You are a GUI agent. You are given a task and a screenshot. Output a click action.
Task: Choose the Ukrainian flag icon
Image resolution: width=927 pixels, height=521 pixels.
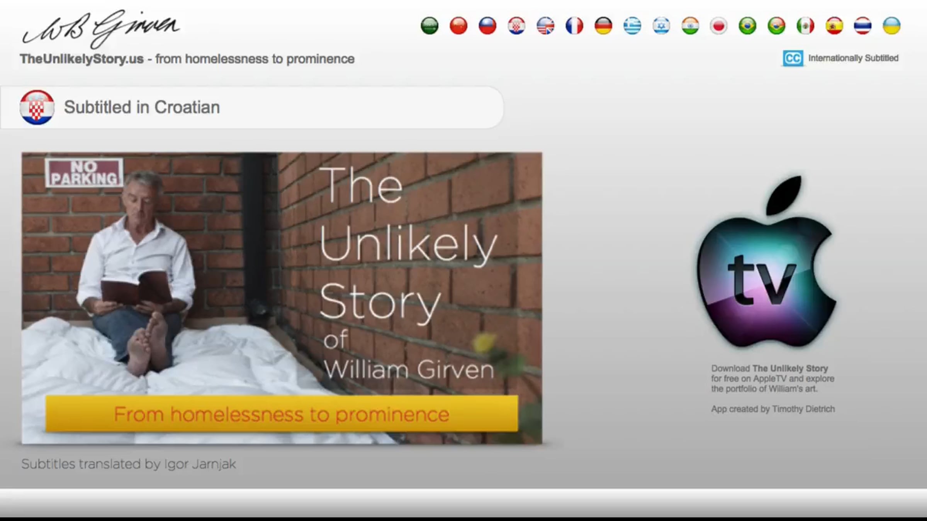(x=891, y=26)
